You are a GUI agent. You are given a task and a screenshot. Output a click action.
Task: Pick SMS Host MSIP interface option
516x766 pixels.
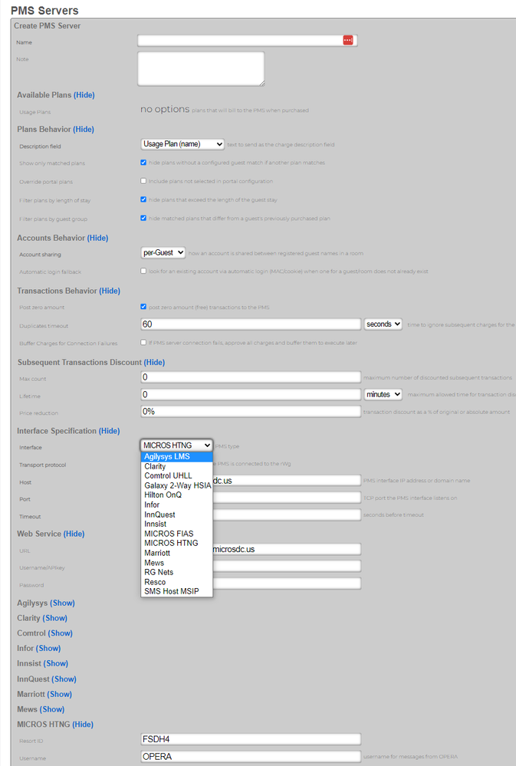click(172, 591)
